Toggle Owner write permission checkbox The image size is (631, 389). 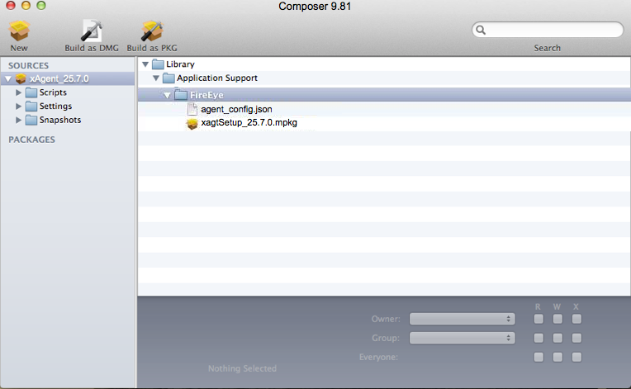point(557,319)
